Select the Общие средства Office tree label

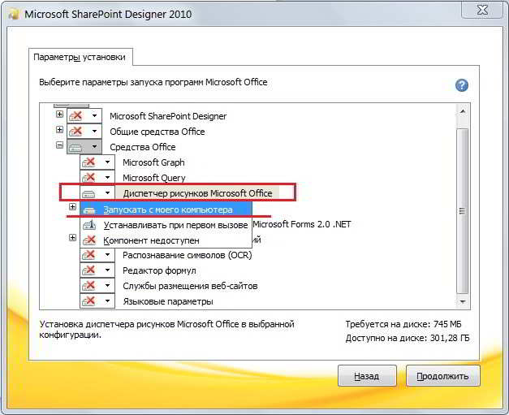[x=157, y=132]
